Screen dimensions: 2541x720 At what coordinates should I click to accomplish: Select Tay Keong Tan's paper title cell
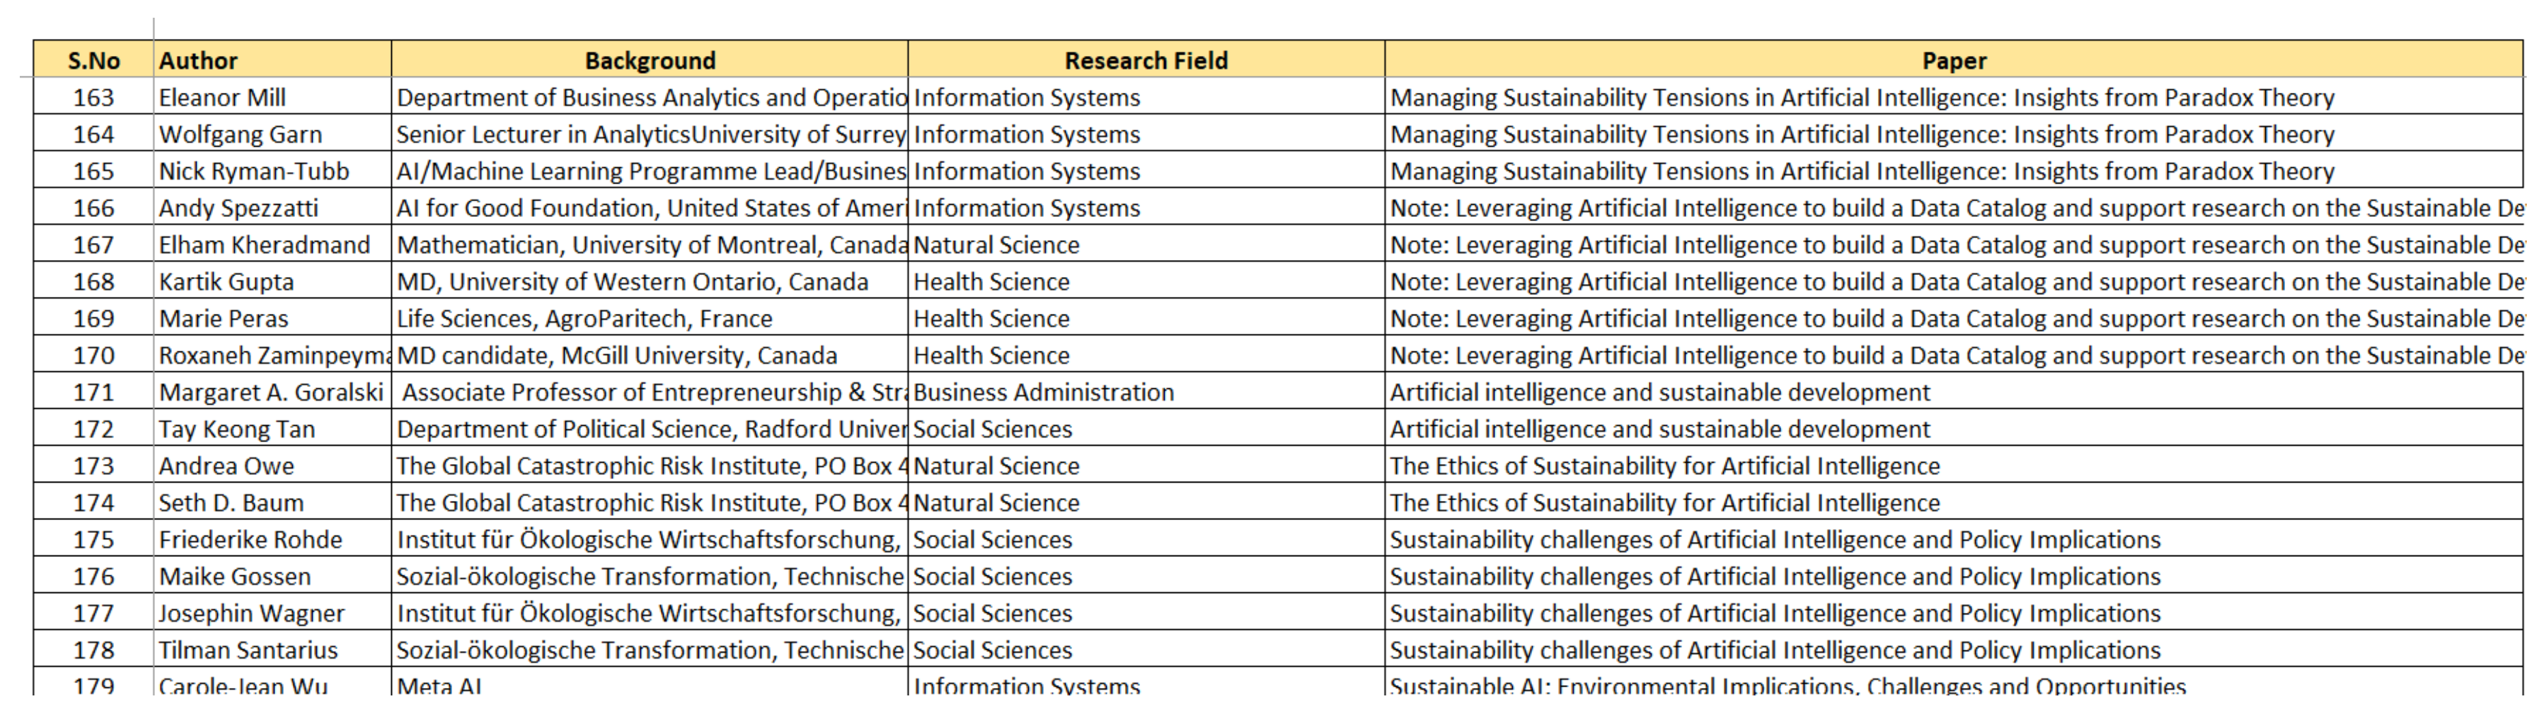pos(1953,429)
